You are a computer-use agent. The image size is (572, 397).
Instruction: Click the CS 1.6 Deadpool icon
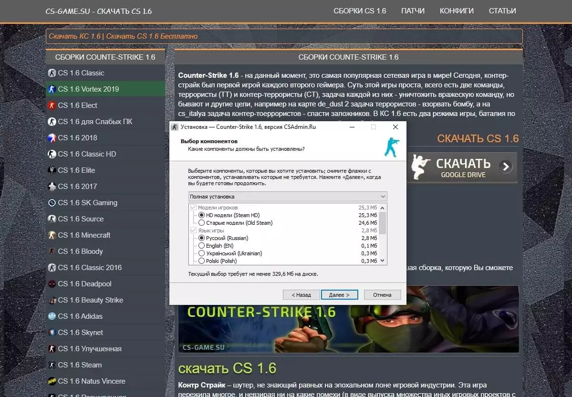tap(52, 284)
